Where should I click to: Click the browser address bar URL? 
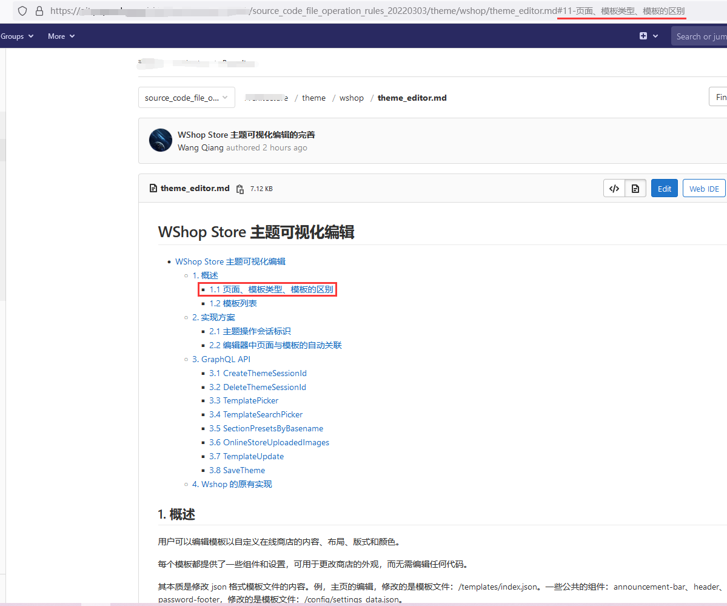tap(367, 11)
